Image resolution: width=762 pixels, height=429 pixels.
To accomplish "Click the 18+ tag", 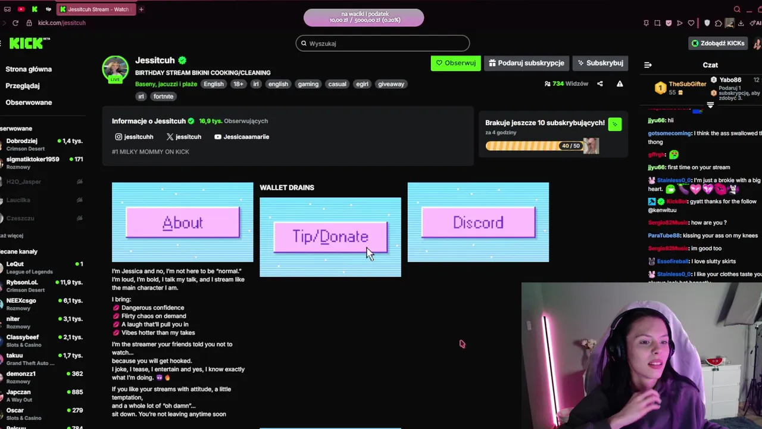I will click(x=238, y=84).
